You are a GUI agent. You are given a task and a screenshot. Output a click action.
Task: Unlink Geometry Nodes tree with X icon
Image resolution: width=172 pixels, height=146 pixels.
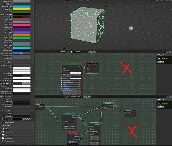point(90,97)
